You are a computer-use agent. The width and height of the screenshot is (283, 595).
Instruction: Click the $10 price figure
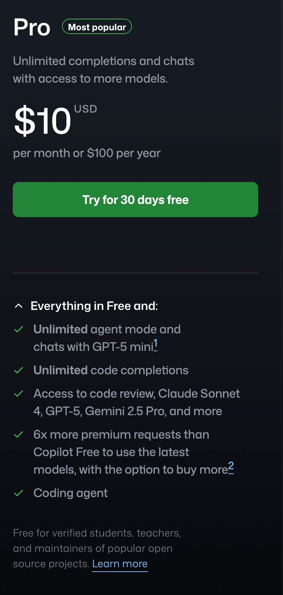(42, 121)
